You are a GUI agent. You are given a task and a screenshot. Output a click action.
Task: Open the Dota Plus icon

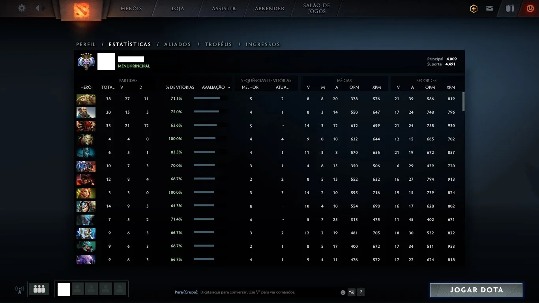coord(474,8)
